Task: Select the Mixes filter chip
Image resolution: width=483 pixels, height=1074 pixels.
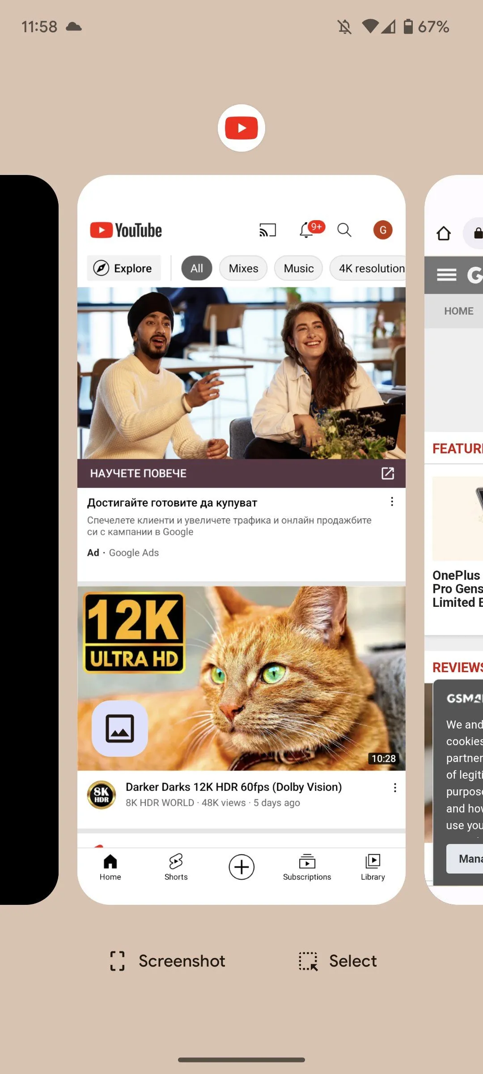Action: 243,268
